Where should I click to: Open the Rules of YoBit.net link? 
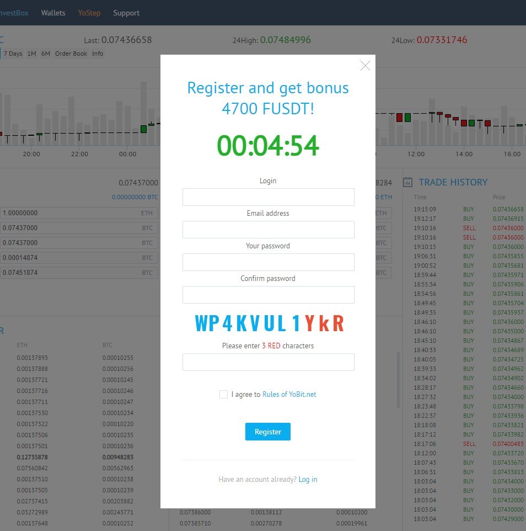coord(289,395)
